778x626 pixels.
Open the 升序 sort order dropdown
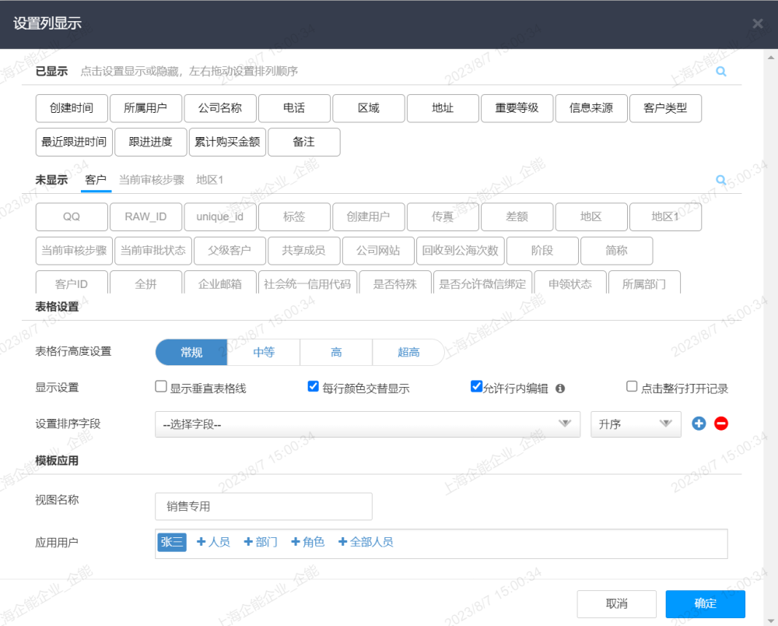[x=636, y=424]
